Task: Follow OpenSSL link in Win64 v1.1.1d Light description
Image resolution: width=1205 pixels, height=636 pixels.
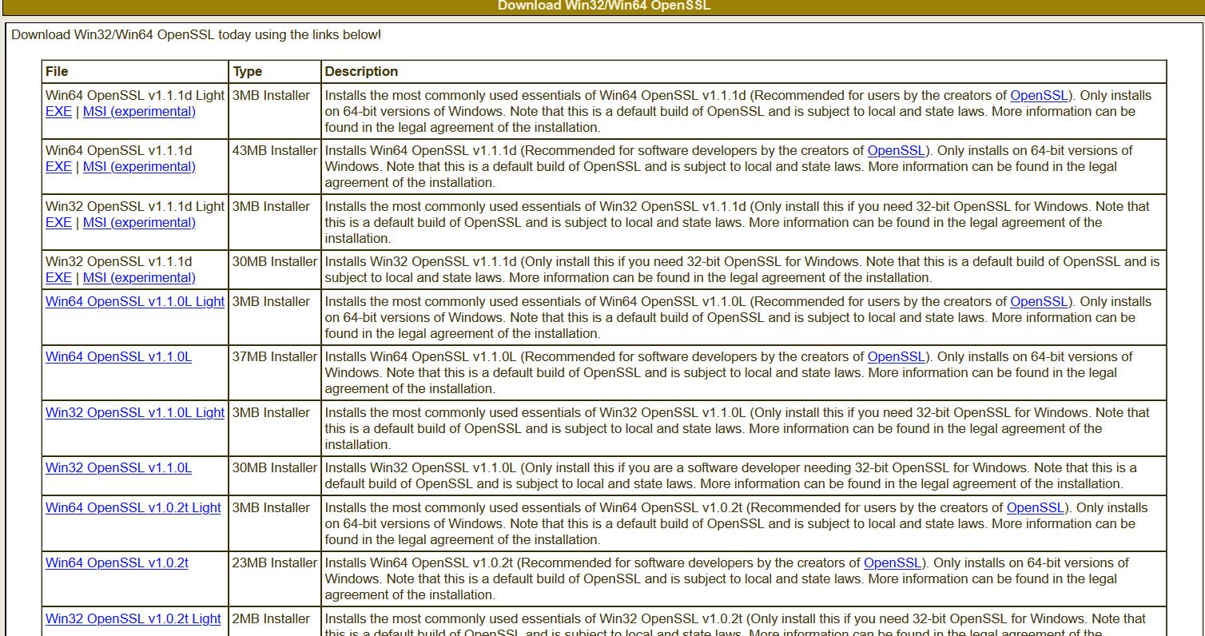Action: tap(1039, 96)
